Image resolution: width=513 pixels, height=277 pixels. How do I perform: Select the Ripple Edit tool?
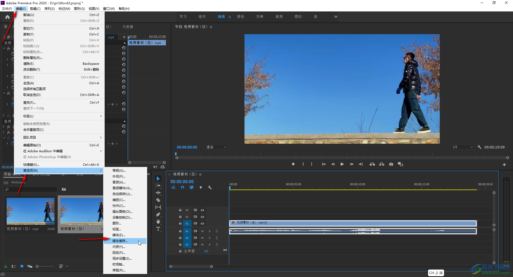(x=158, y=193)
